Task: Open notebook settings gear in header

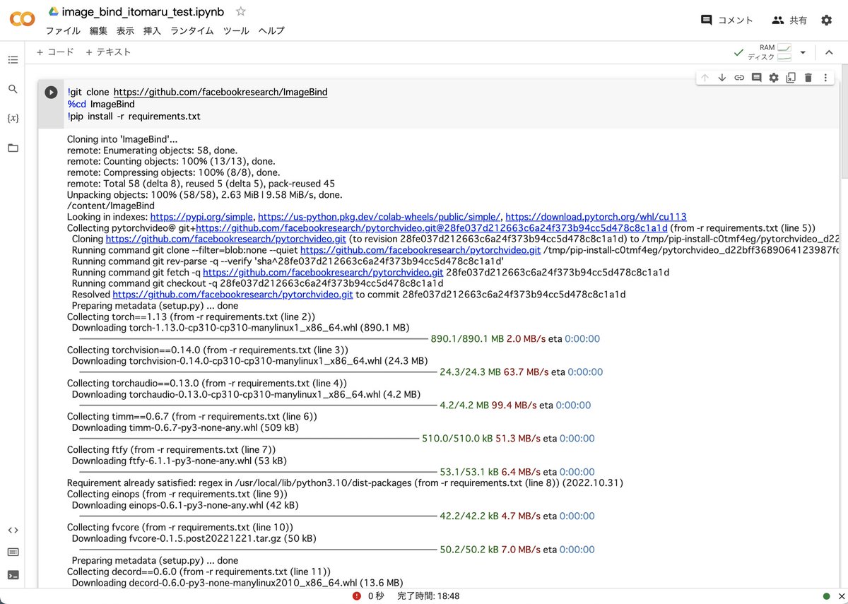Action: coord(826,20)
